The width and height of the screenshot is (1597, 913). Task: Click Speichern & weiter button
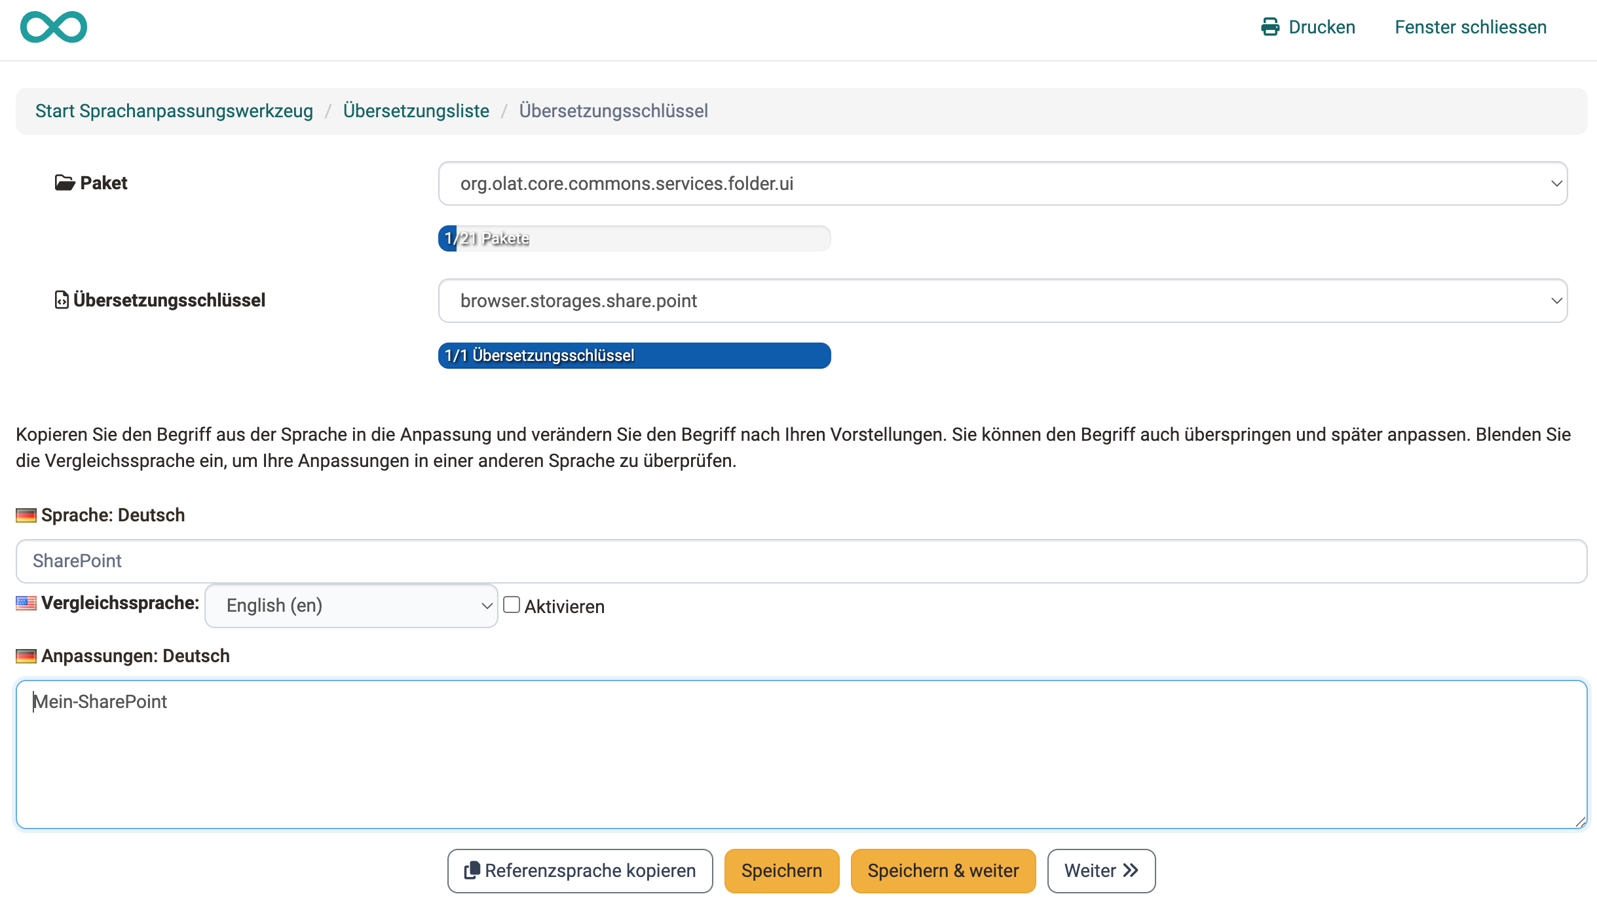(943, 870)
